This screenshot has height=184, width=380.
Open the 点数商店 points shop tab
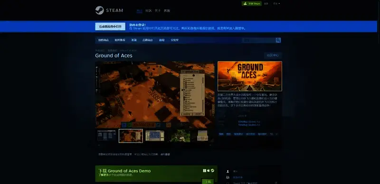[x=148, y=40]
